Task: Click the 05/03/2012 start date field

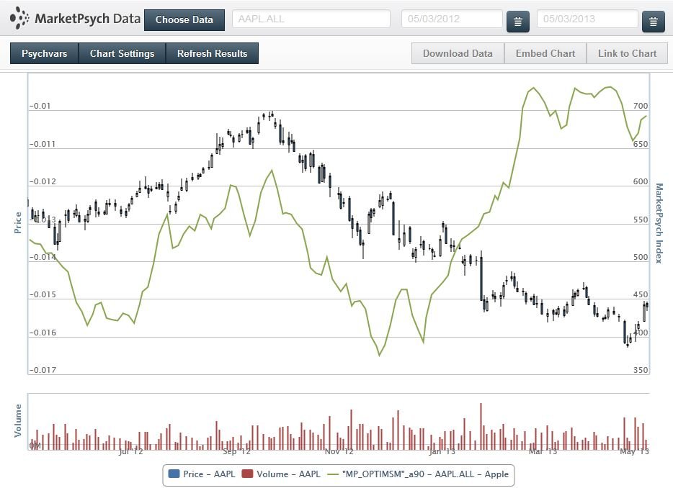Action: pyautogui.click(x=451, y=19)
